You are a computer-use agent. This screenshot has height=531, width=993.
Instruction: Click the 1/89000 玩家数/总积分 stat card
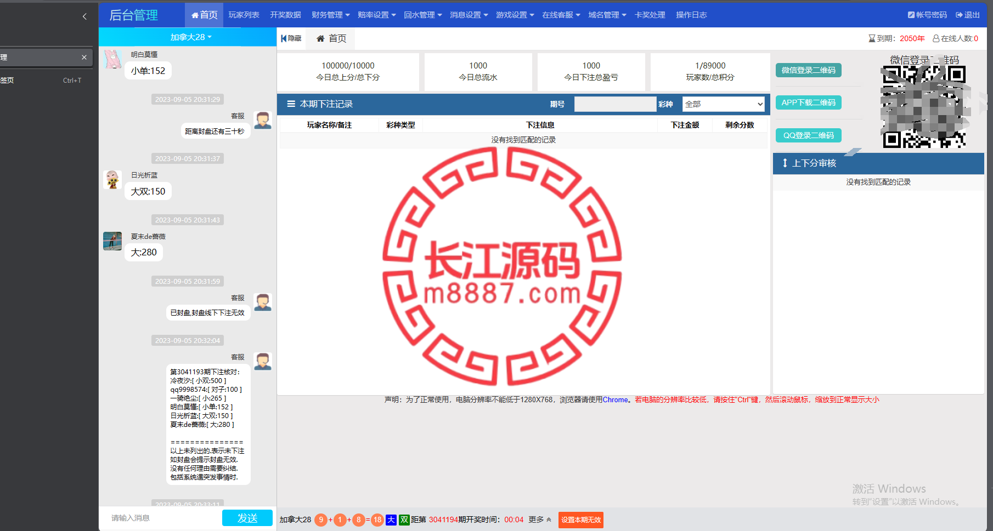[710, 72]
